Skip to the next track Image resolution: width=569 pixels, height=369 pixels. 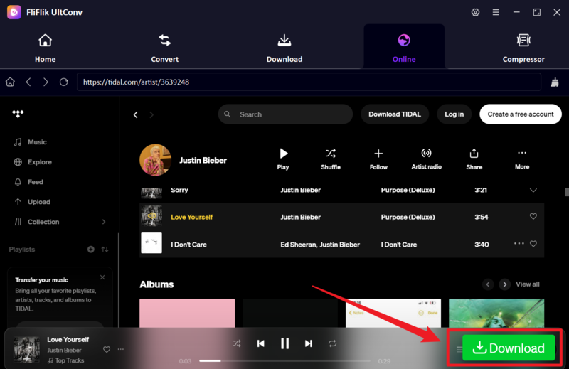309,343
